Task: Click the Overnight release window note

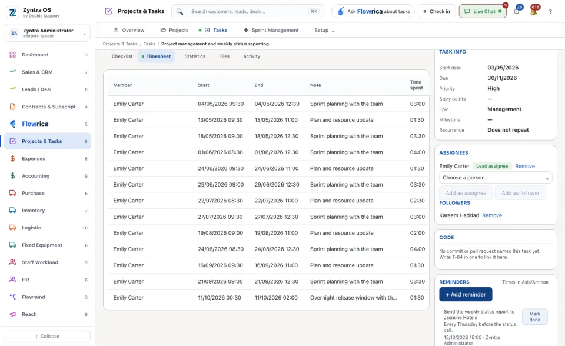Action: 353,298
